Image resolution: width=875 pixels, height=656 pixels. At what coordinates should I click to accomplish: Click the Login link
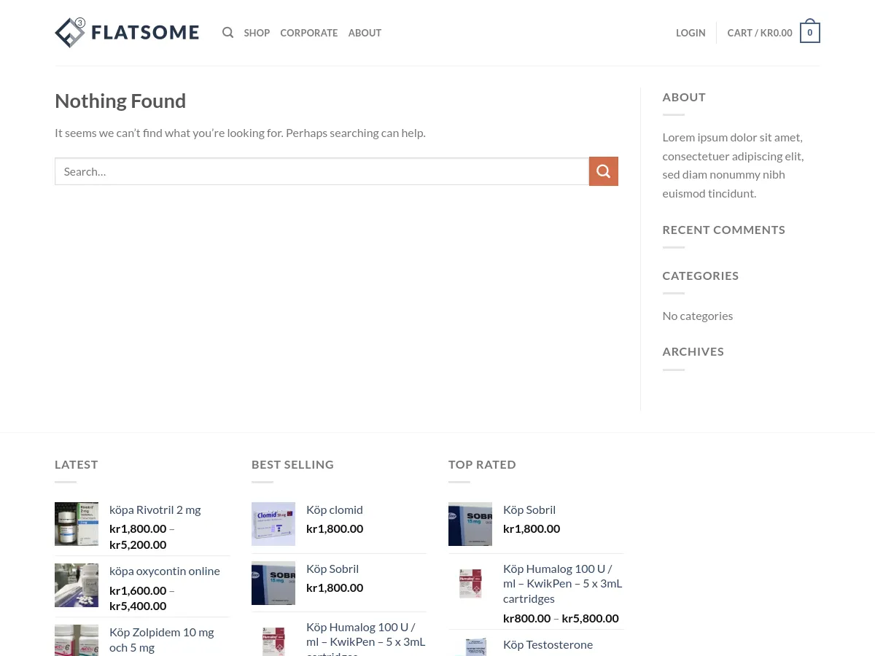click(x=691, y=33)
